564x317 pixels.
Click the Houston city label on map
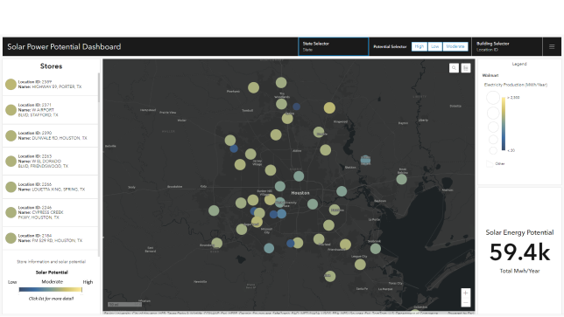pos(300,193)
